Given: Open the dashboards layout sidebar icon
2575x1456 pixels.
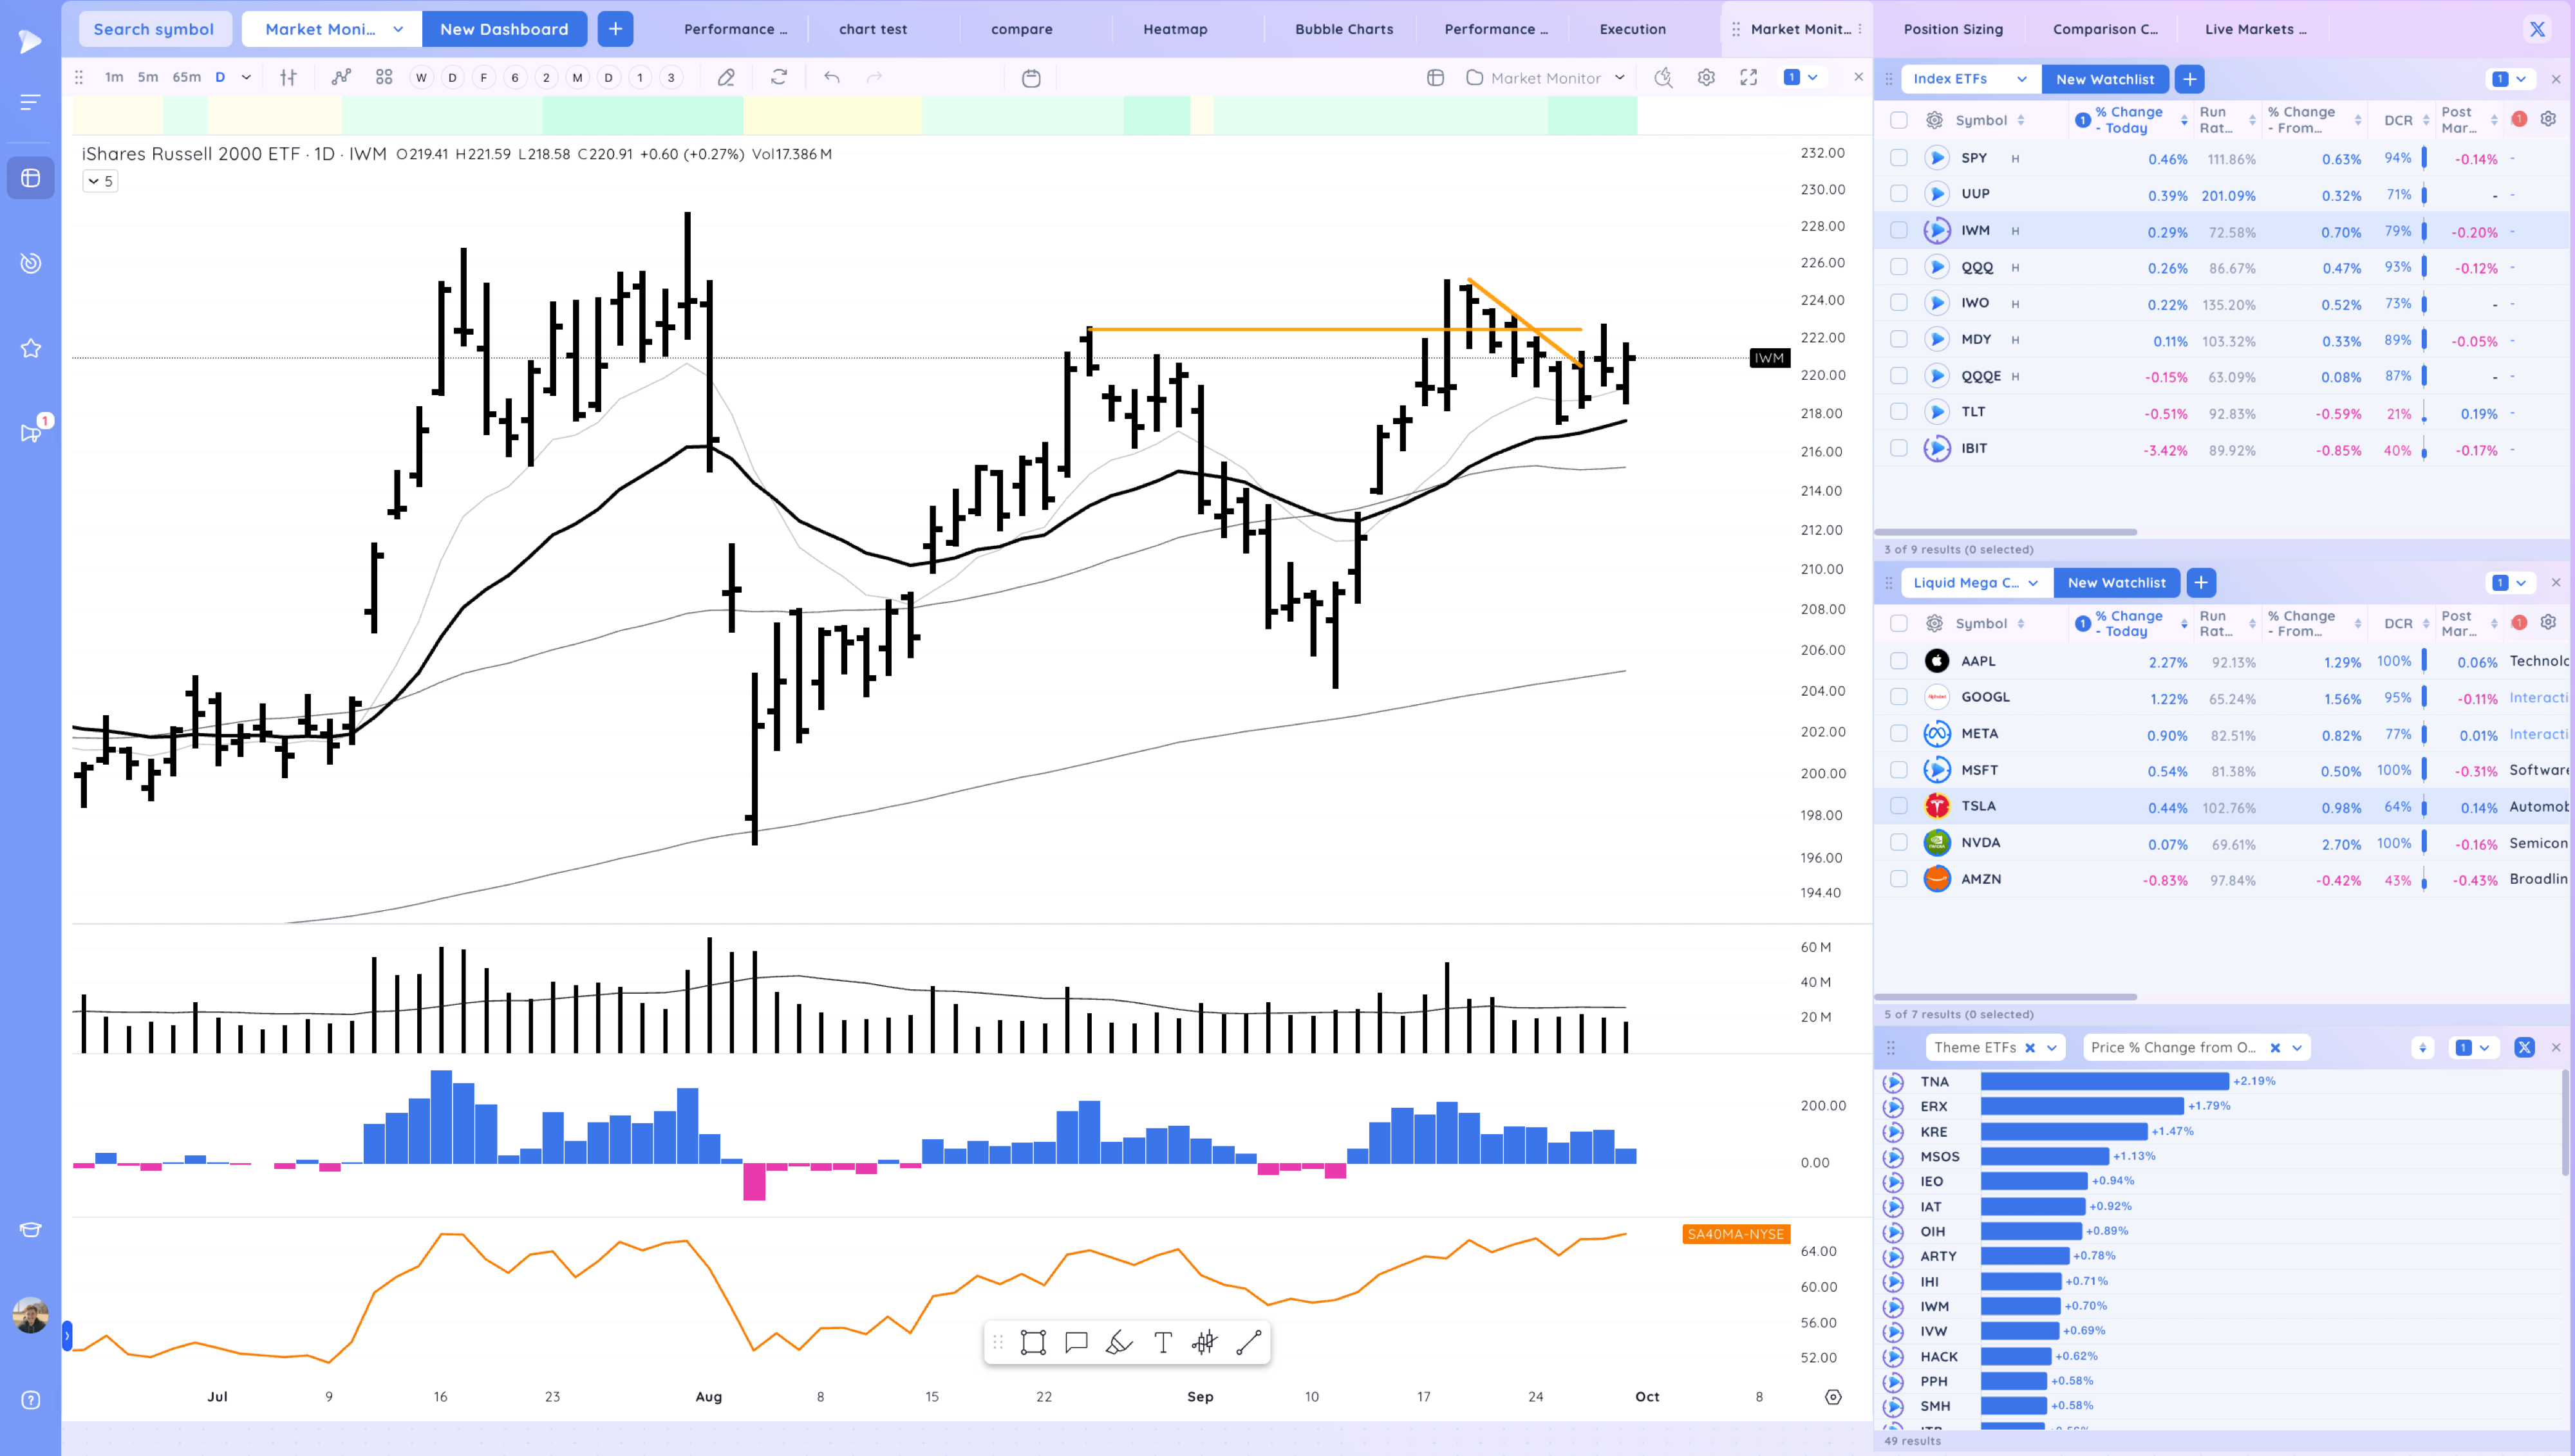Looking at the screenshot, I should pos(30,178).
